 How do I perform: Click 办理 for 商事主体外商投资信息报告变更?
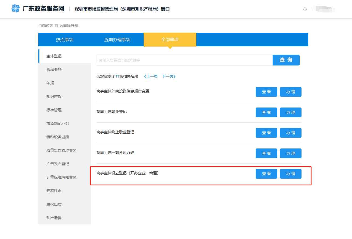[291, 92]
